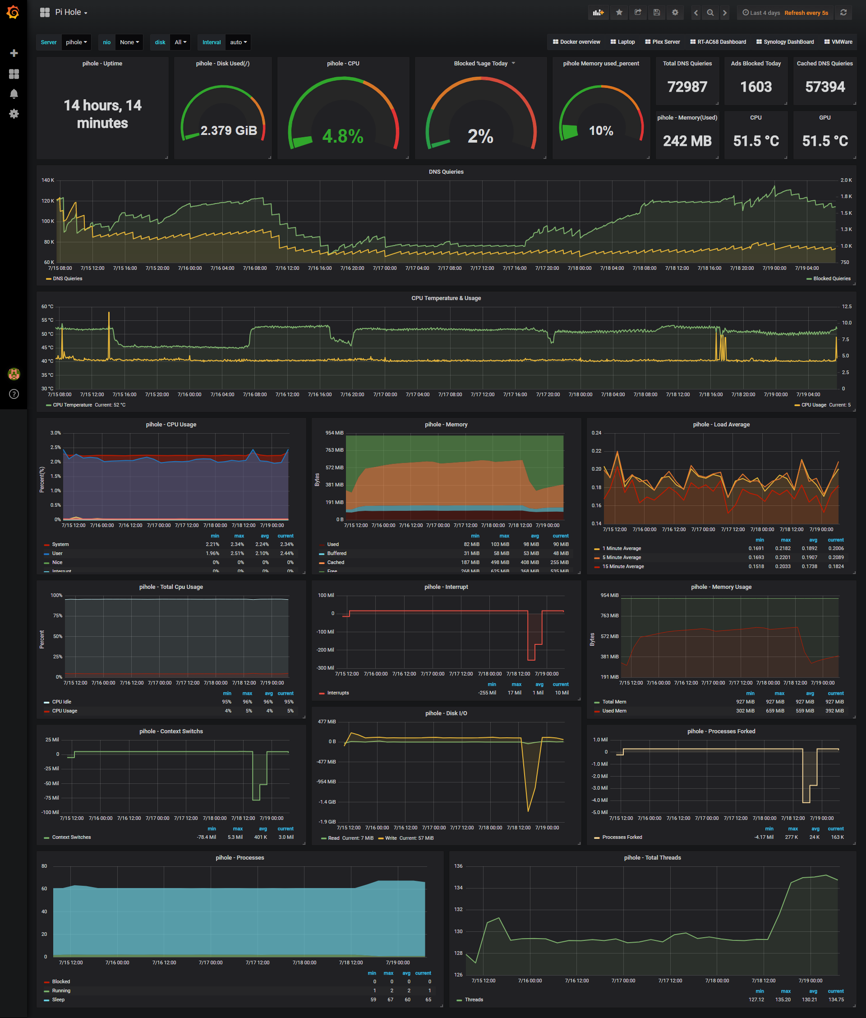866x1018 pixels.
Task: Open the Plex Server dashboard link
Action: (662, 42)
